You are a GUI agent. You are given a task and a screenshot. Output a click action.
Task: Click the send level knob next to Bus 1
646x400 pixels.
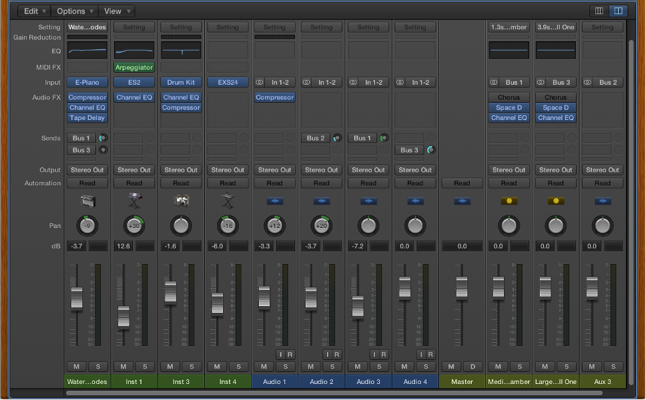tap(104, 138)
